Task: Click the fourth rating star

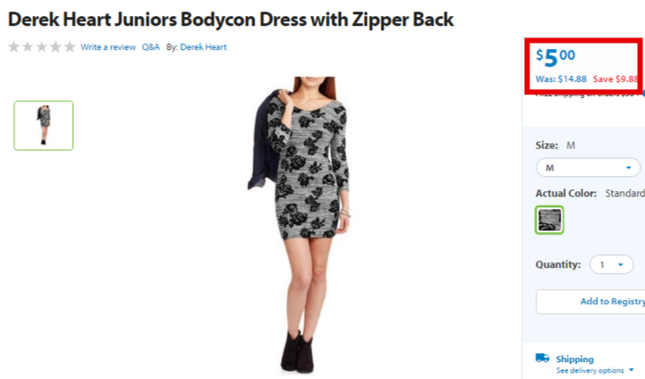Action: [x=55, y=47]
